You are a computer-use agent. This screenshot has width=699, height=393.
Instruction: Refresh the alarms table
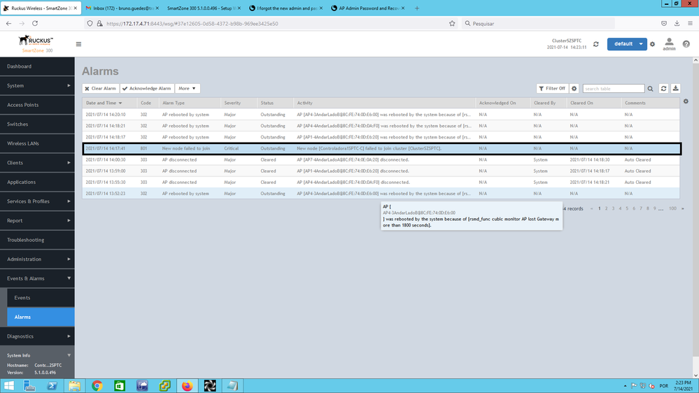(664, 89)
